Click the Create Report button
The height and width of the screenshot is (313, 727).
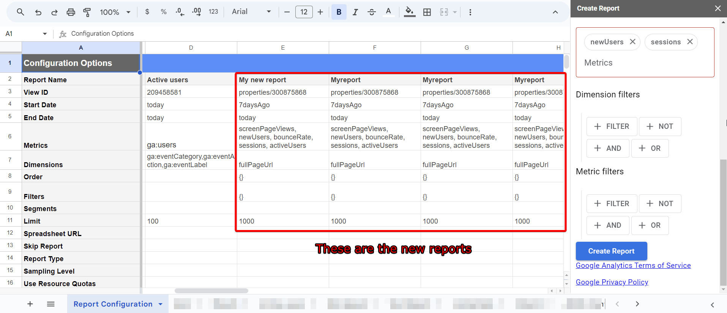click(x=611, y=251)
